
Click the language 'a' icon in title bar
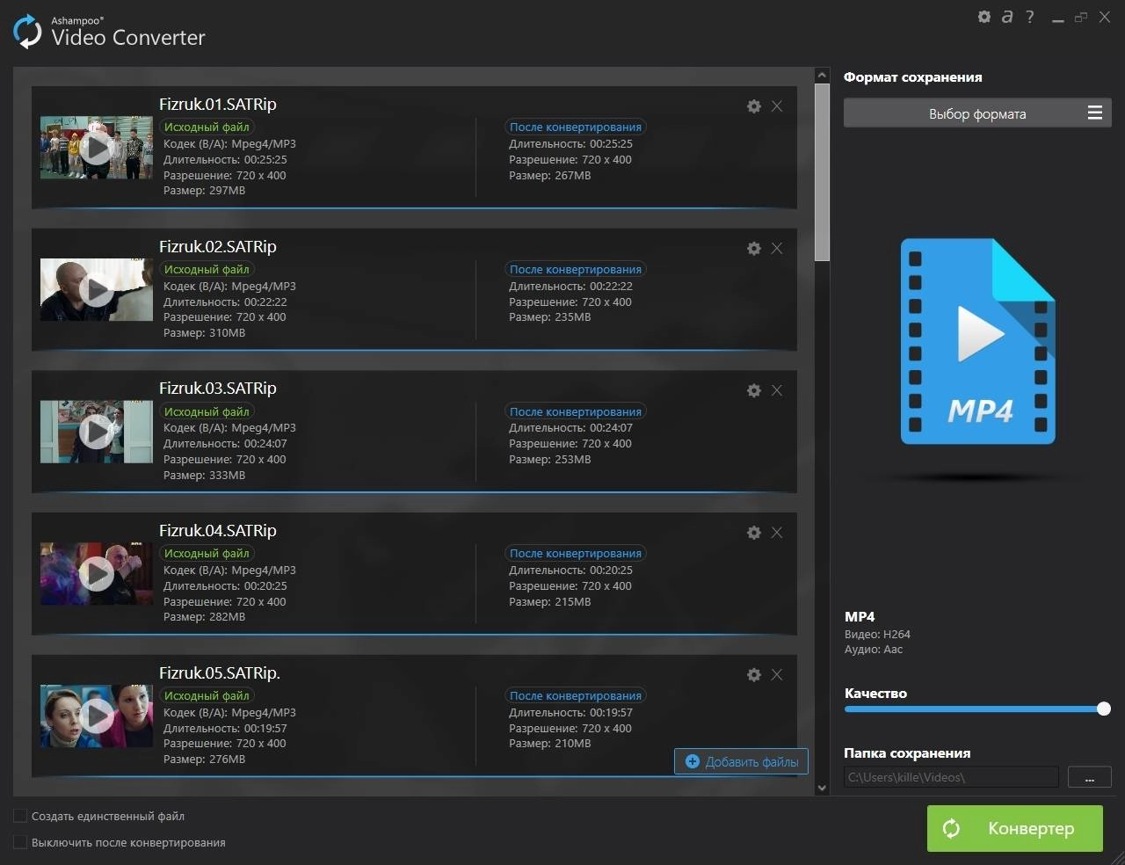tap(1007, 17)
